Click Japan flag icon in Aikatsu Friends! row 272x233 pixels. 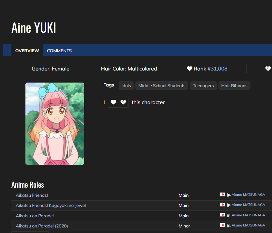[223, 194]
